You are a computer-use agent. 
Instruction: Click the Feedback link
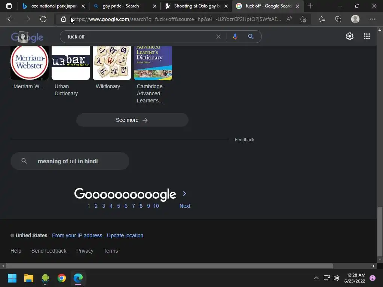pyautogui.click(x=245, y=140)
